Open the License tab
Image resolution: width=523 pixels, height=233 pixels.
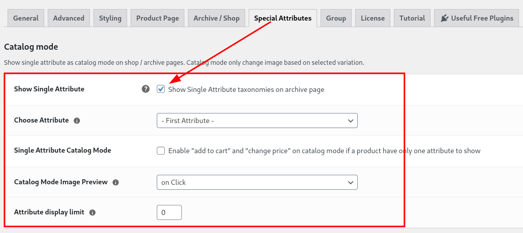(x=373, y=18)
